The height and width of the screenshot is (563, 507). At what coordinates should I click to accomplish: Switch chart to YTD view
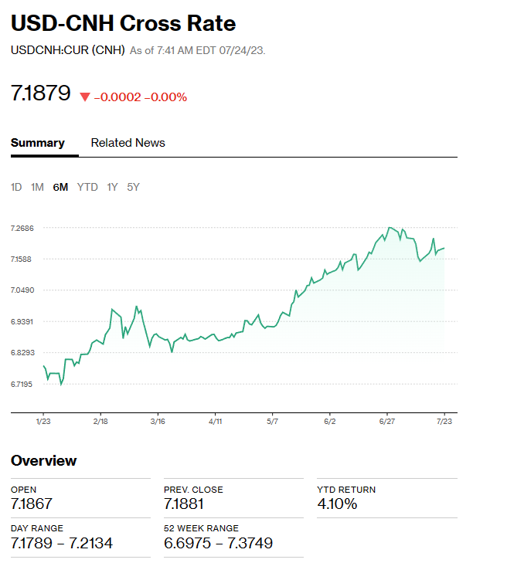point(87,187)
